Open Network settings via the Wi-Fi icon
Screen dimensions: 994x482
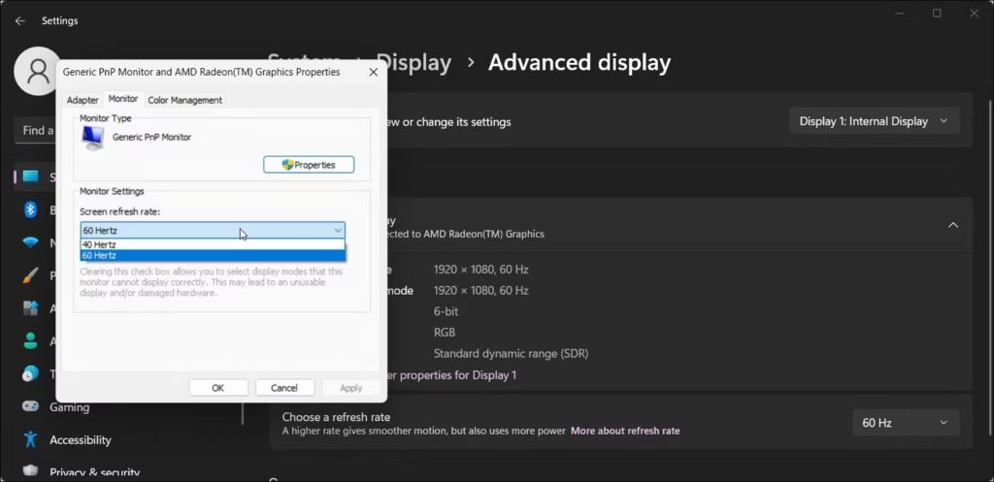(x=30, y=242)
